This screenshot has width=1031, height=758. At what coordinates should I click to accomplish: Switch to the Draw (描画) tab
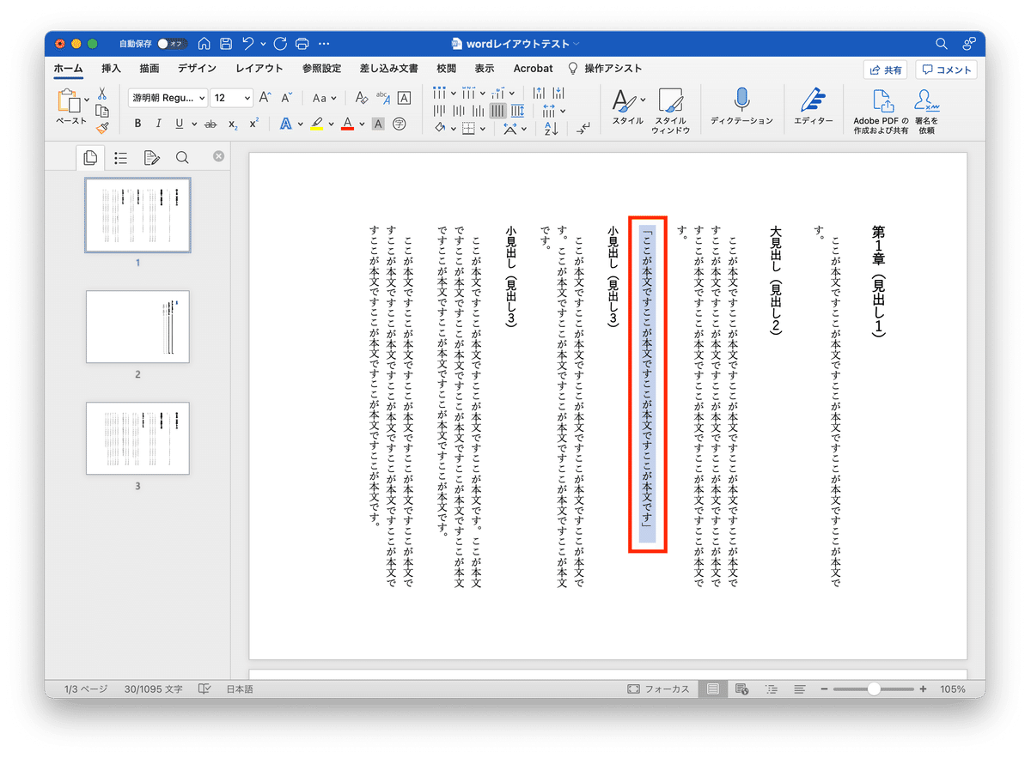(x=149, y=69)
